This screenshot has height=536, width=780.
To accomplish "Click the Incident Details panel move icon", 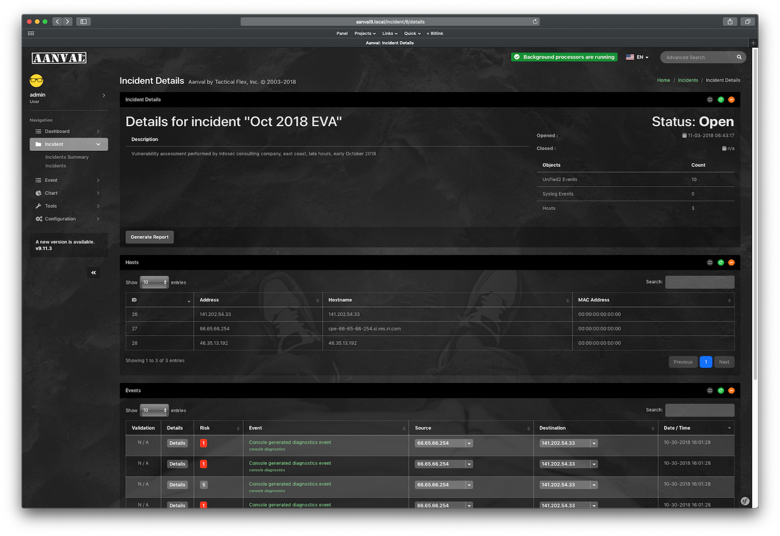I will [x=710, y=99].
